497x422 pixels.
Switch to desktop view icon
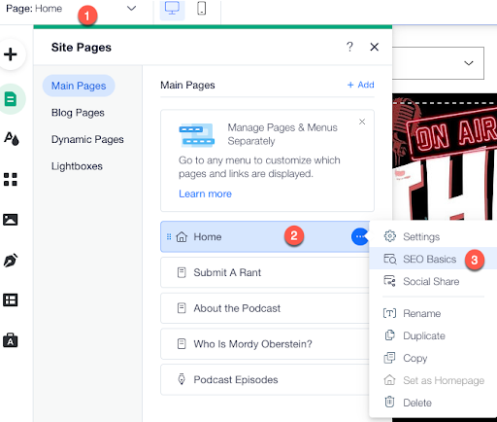(x=172, y=9)
